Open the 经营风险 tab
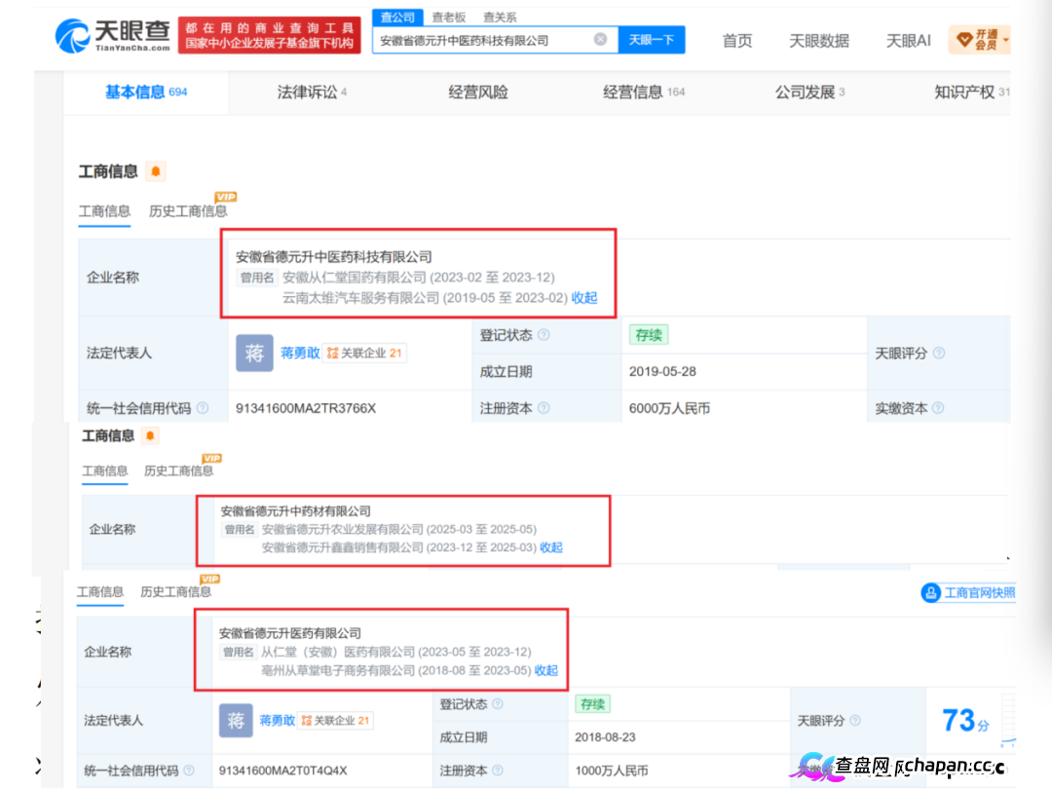This screenshot has width=1052, height=791. pyautogui.click(x=478, y=92)
